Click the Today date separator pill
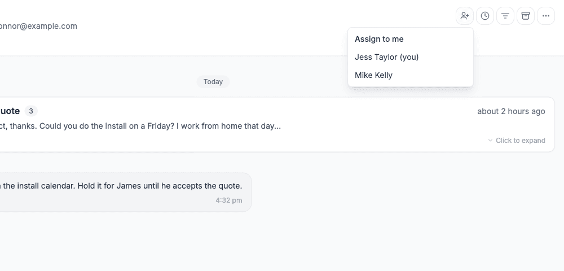The image size is (564, 271). pos(213,82)
